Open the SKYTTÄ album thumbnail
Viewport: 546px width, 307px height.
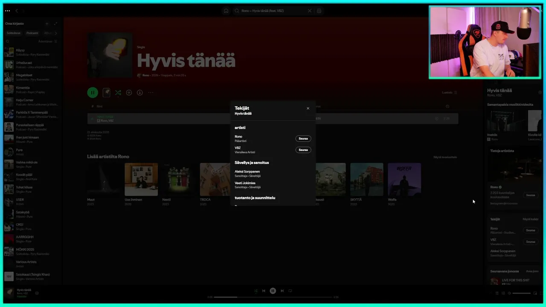click(367, 180)
